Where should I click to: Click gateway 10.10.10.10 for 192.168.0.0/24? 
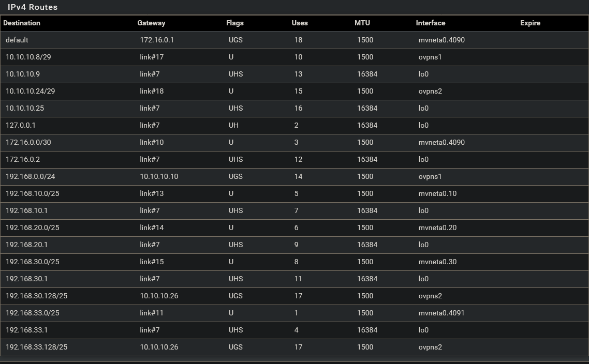159,176
